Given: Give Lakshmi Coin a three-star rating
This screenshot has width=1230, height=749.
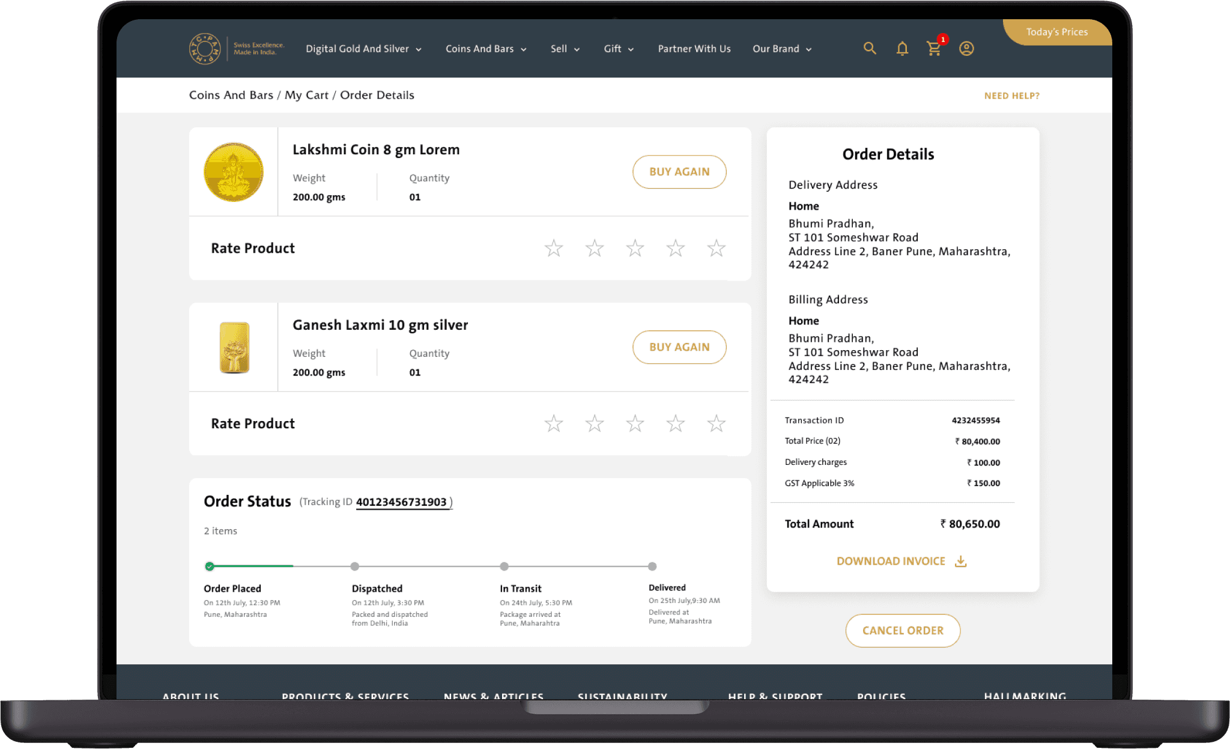Looking at the screenshot, I should pyautogui.click(x=635, y=248).
